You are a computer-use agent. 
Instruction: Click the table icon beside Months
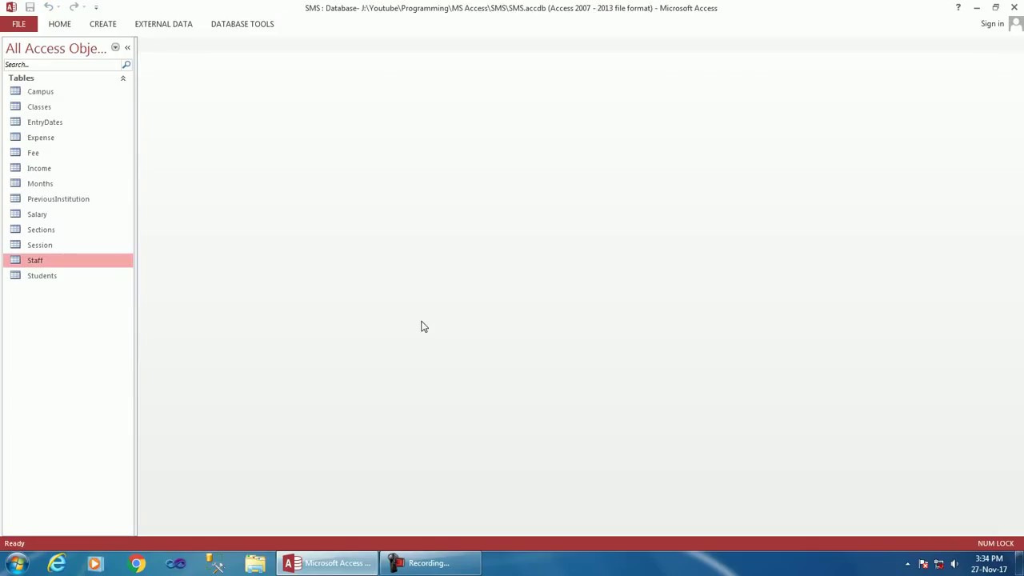pos(15,183)
